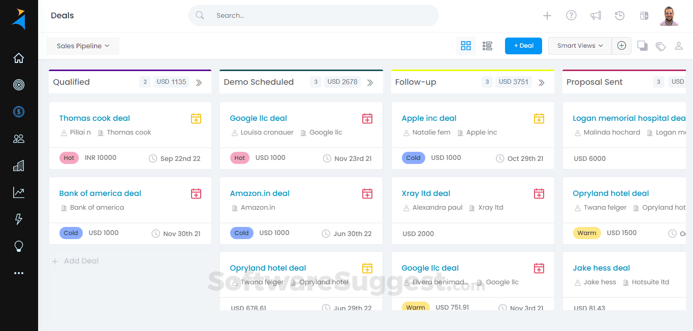Open the help question mark icon
The width and height of the screenshot is (693, 331).
coord(571,16)
